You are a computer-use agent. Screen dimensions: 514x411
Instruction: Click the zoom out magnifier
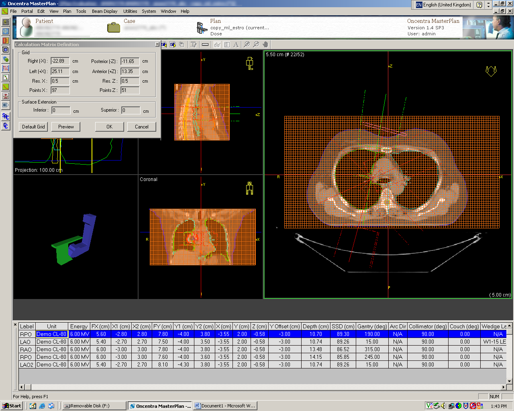(256, 45)
